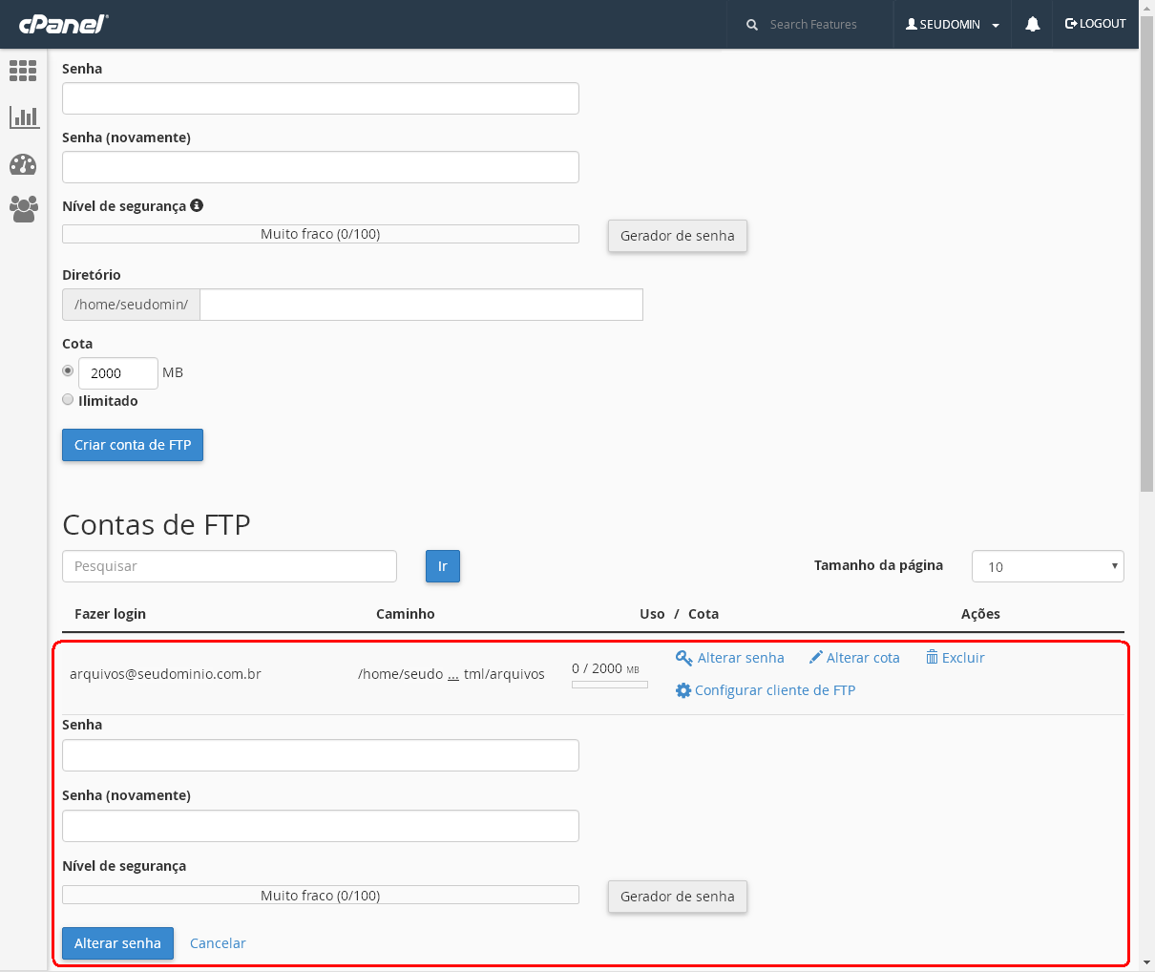The height and width of the screenshot is (972, 1155).
Task: Select the 2000 MB quota radio button
Action: (x=68, y=370)
